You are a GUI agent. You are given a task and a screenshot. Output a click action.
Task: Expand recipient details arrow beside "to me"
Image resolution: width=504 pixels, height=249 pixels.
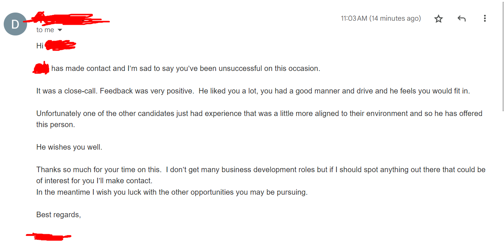click(60, 30)
